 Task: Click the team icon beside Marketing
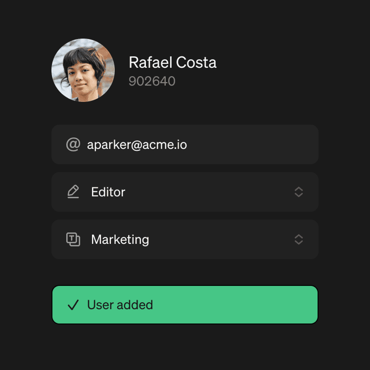point(73,239)
